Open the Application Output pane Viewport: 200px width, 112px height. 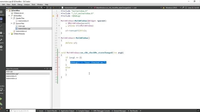(67, 111)
